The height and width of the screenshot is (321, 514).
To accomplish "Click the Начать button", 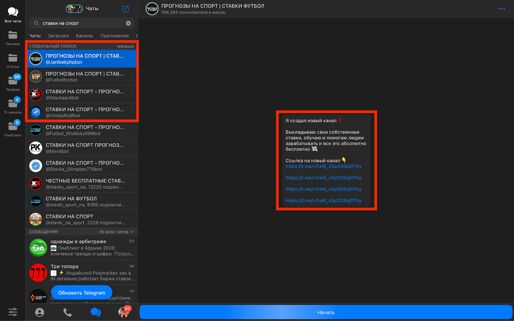I will (326, 312).
